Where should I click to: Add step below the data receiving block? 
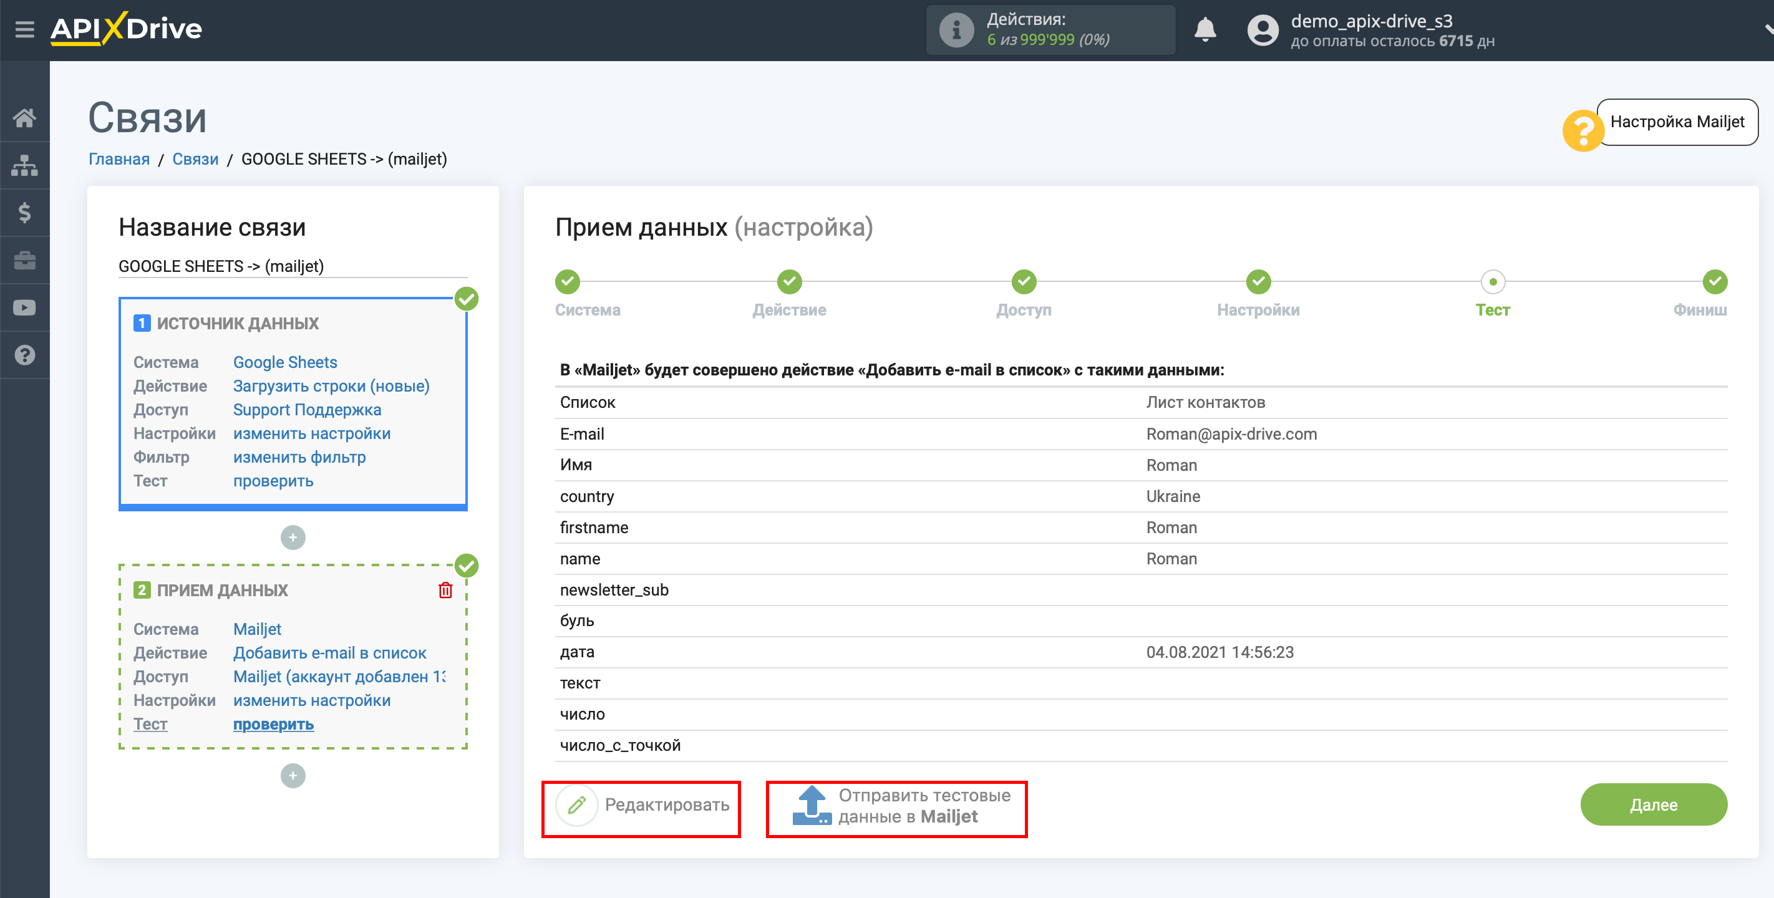pyautogui.click(x=293, y=775)
